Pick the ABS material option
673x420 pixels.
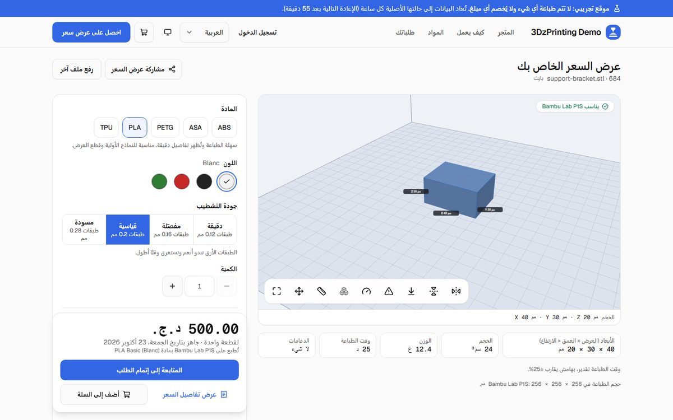pos(224,127)
